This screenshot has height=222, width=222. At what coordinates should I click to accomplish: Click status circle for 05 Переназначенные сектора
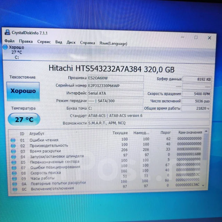pos(14,162)
